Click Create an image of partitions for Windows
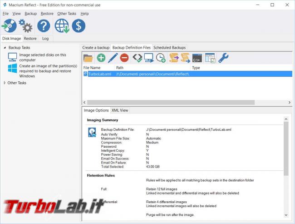 click(x=48, y=71)
